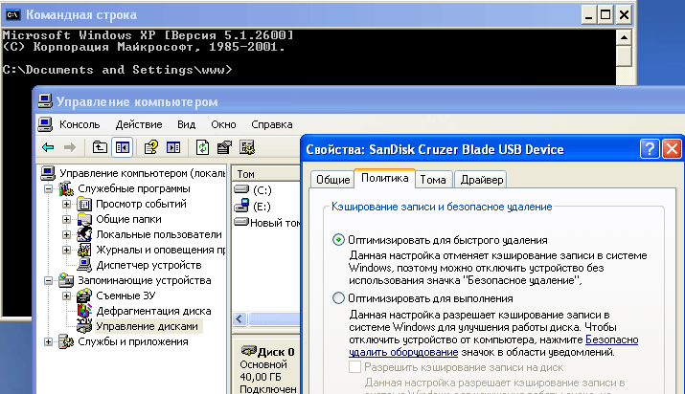The height and width of the screenshot is (394, 685).
Task: Click the Properties sheet toolbar icon
Action: [224, 147]
